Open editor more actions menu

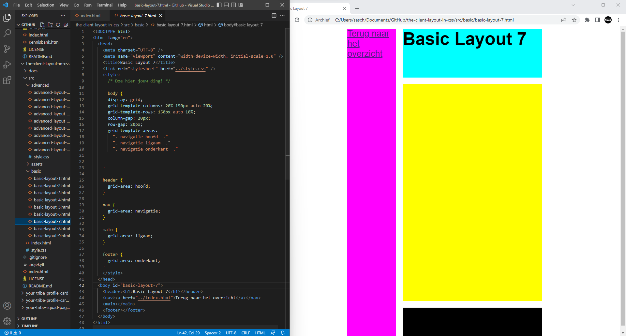(282, 16)
